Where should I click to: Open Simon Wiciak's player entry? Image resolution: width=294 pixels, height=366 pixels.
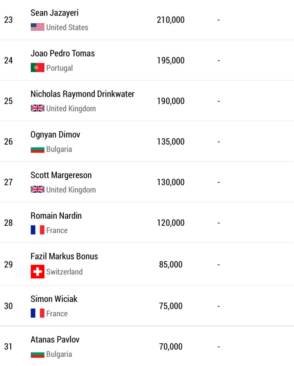coord(54,299)
